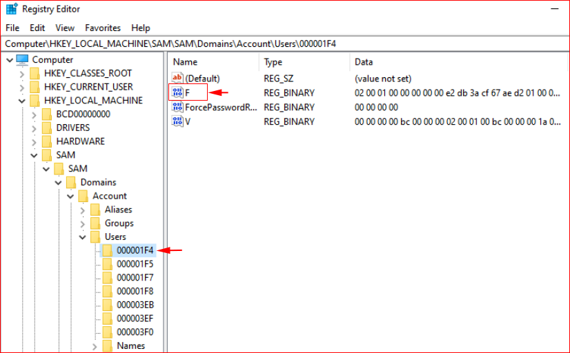Click the 000001F4 folder icon

coord(107,250)
